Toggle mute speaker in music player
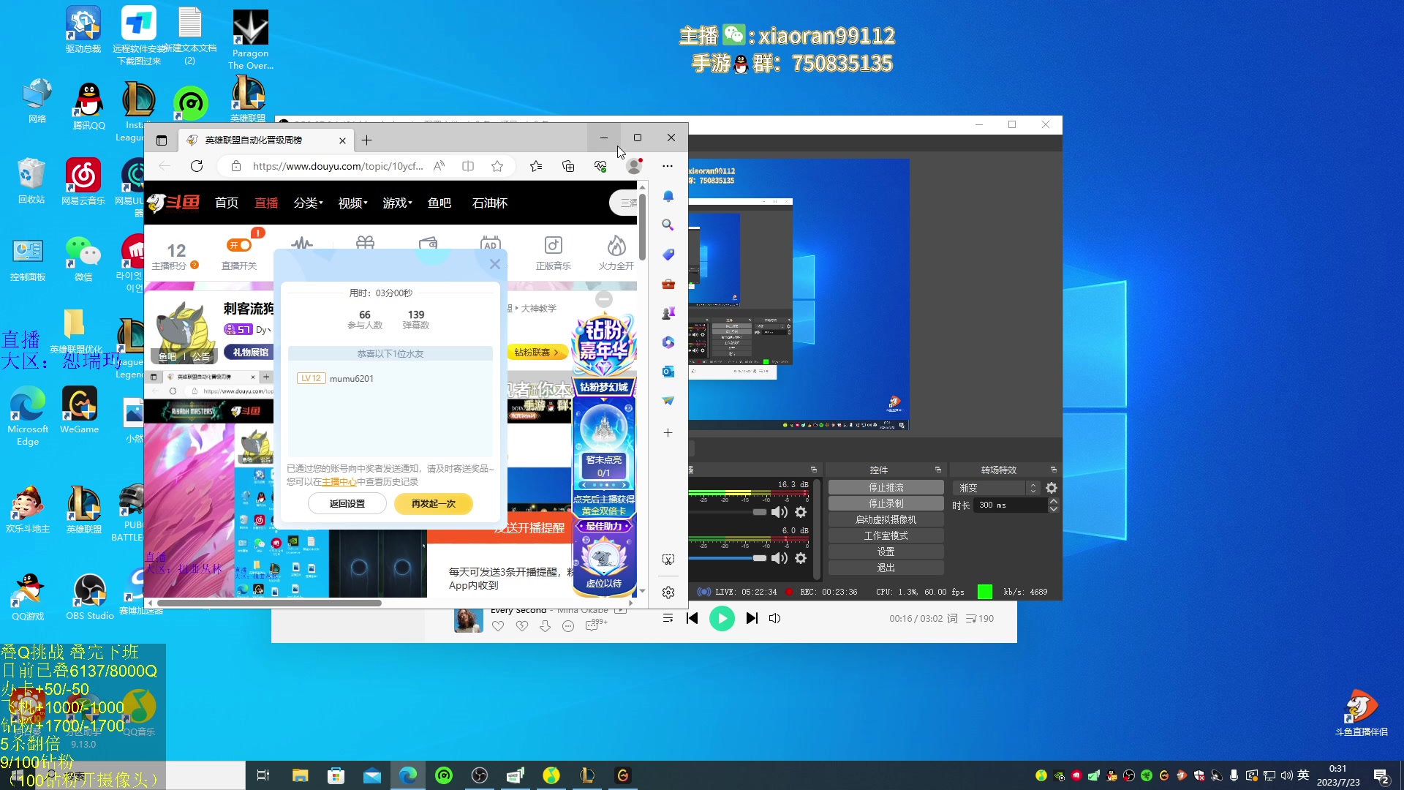 pos(775,619)
